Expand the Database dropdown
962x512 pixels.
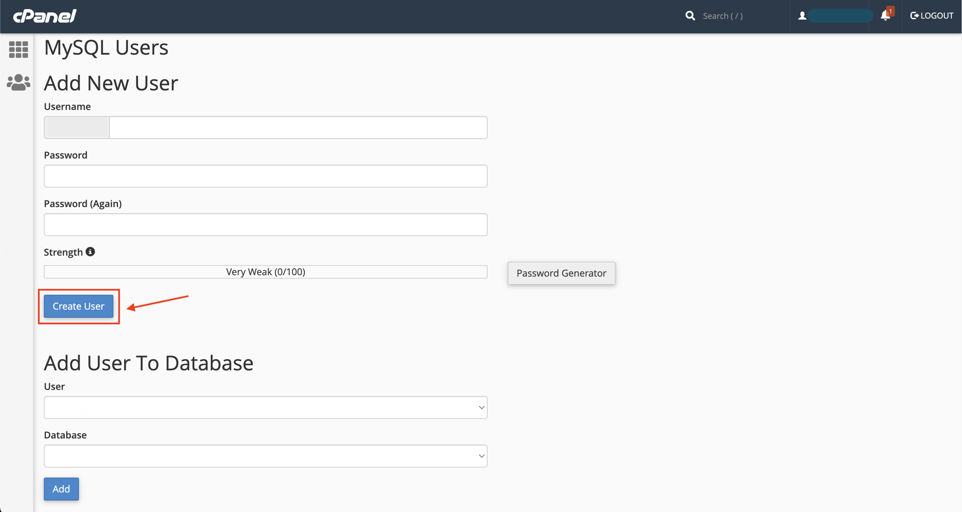(265, 456)
